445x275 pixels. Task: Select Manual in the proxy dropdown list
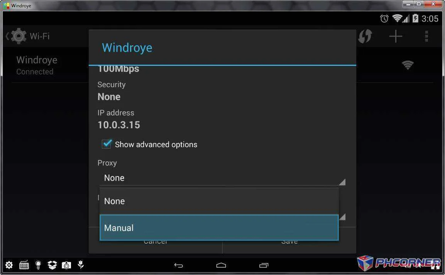(219, 228)
